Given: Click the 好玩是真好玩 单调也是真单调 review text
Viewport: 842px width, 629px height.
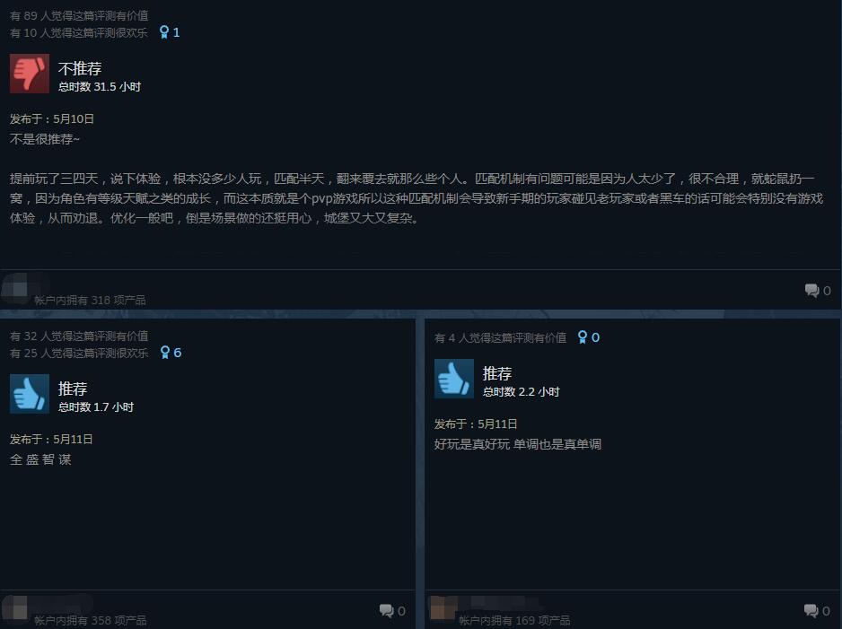Looking at the screenshot, I should (517, 444).
